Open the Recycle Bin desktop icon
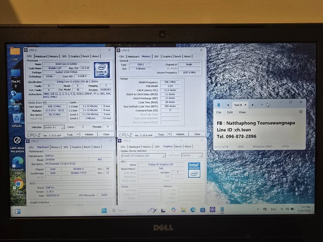 click(x=17, y=120)
